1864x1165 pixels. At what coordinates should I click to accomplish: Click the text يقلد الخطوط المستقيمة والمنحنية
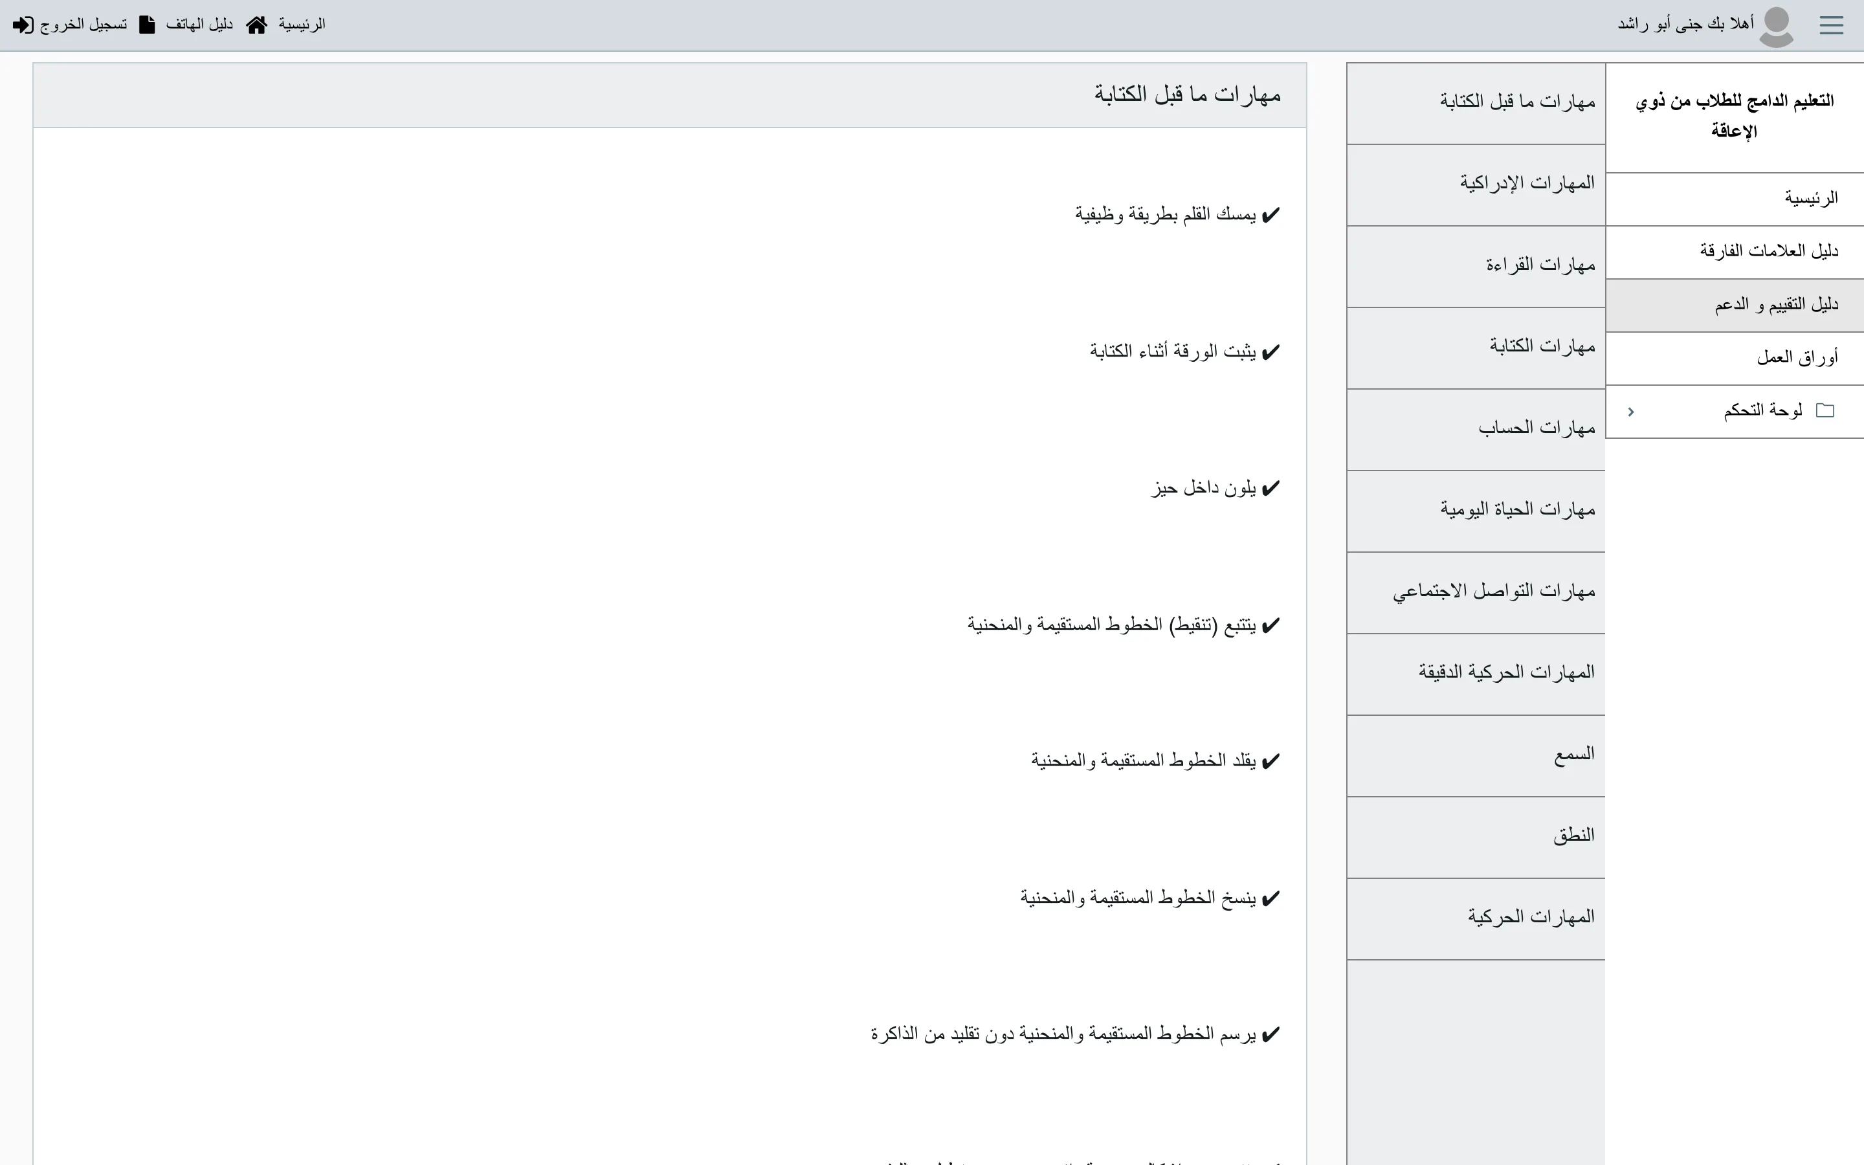pyautogui.click(x=1143, y=761)
